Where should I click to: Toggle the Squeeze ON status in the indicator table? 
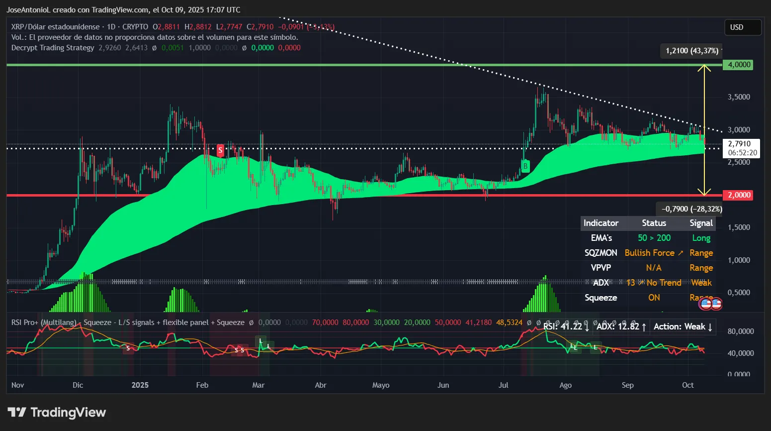tap(654, 298)
